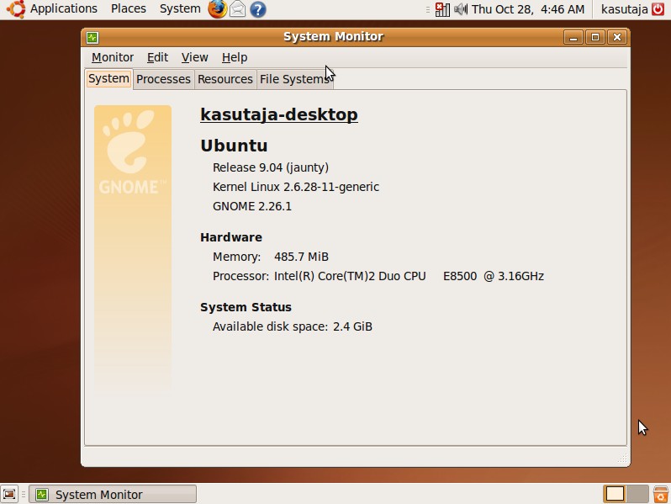Open the Help menu
Screen dimensions: 671x504
[x=235, y=57]
